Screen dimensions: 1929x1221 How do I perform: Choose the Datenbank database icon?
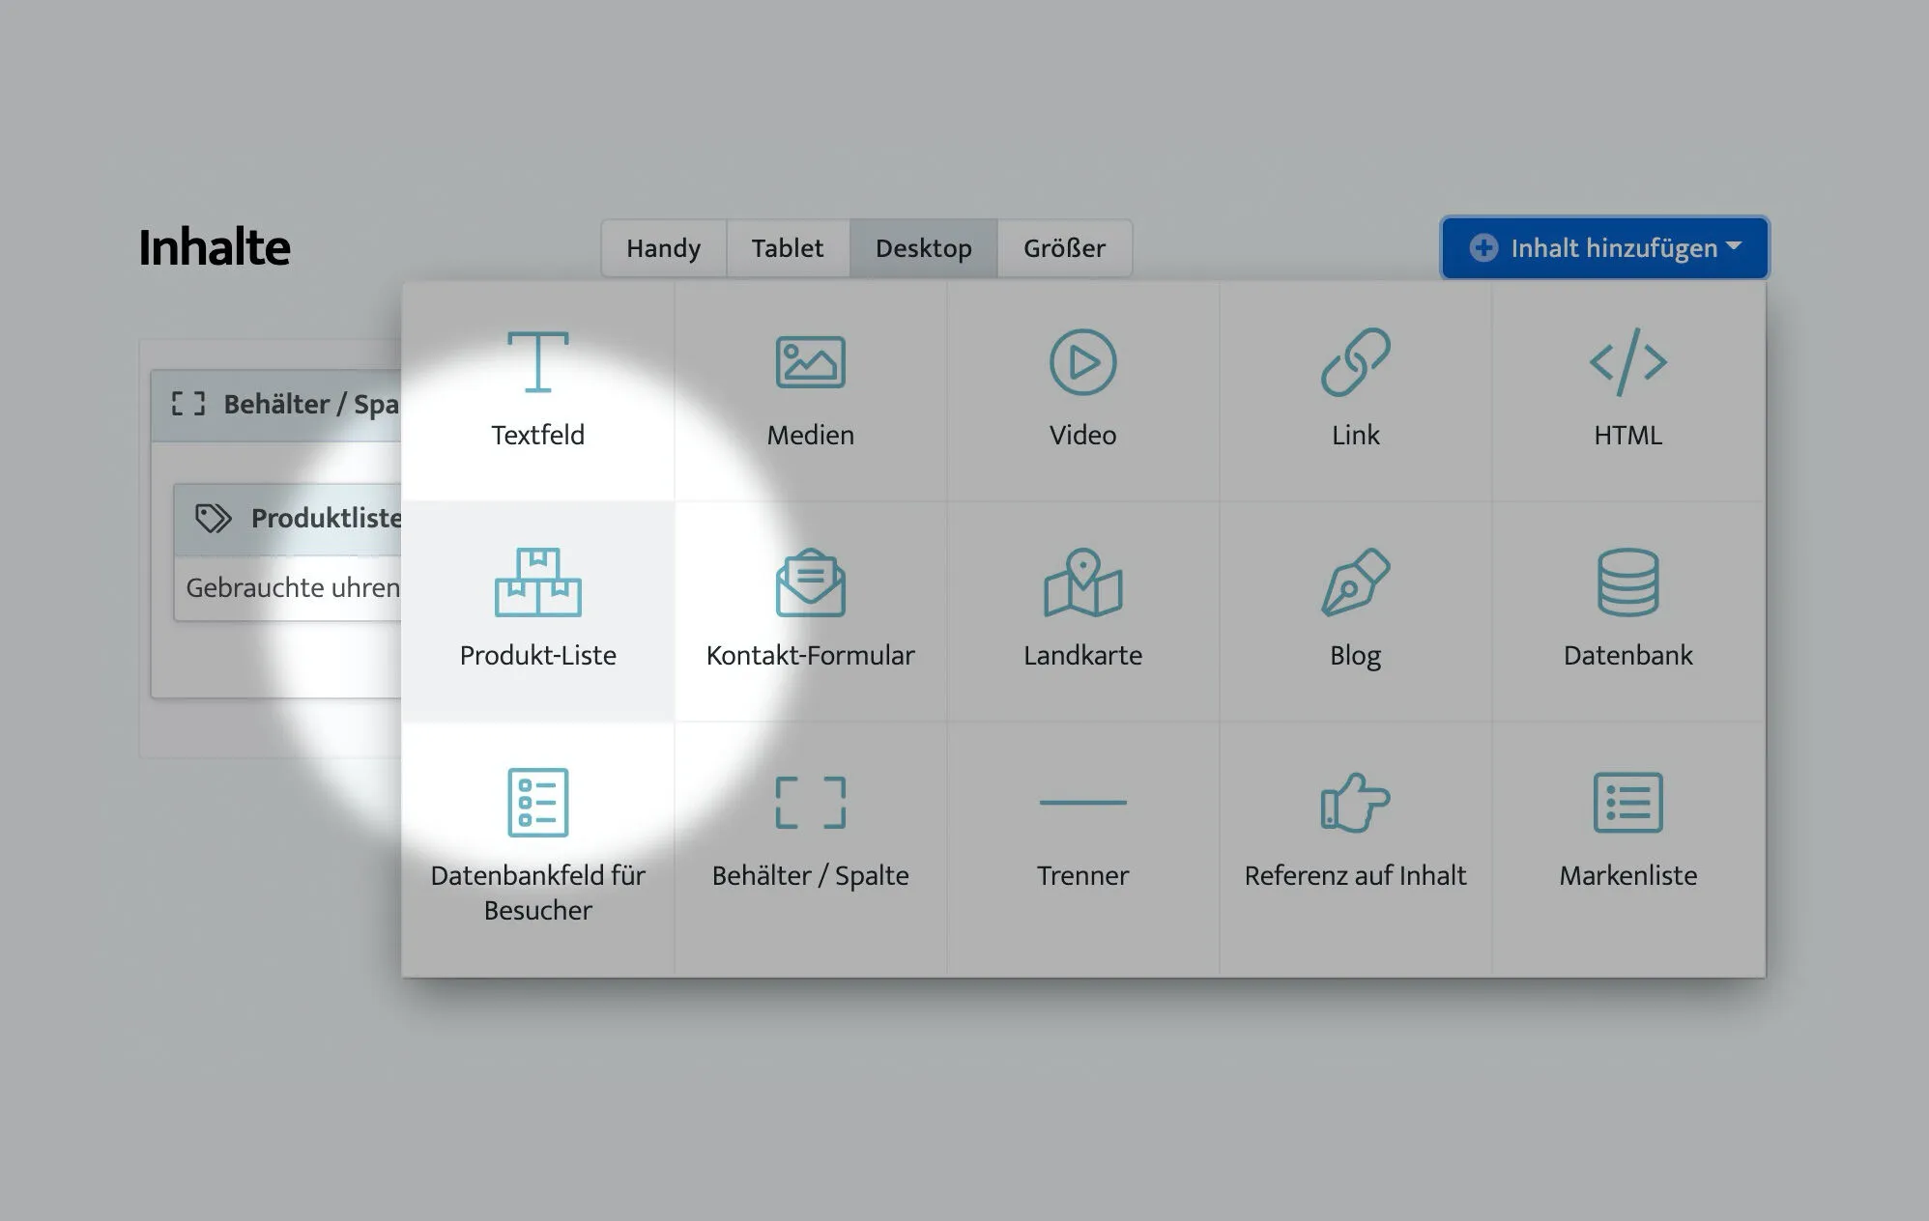click(1627, 582)
